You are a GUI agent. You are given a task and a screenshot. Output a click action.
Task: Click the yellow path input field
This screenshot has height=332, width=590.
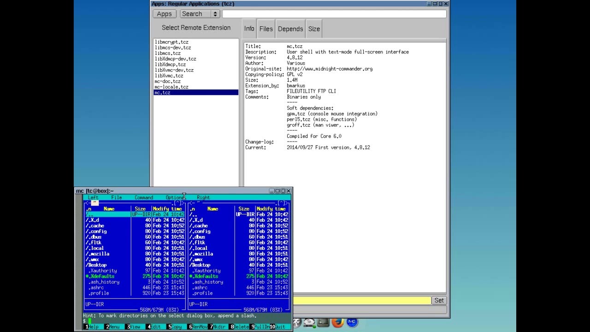[x=362, y=300]
